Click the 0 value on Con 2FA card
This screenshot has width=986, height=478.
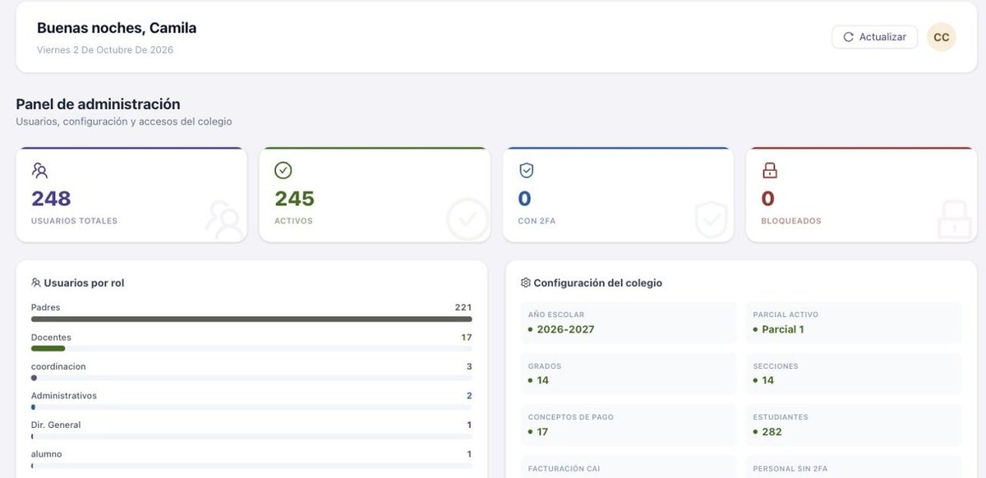(x=524, y=198)
